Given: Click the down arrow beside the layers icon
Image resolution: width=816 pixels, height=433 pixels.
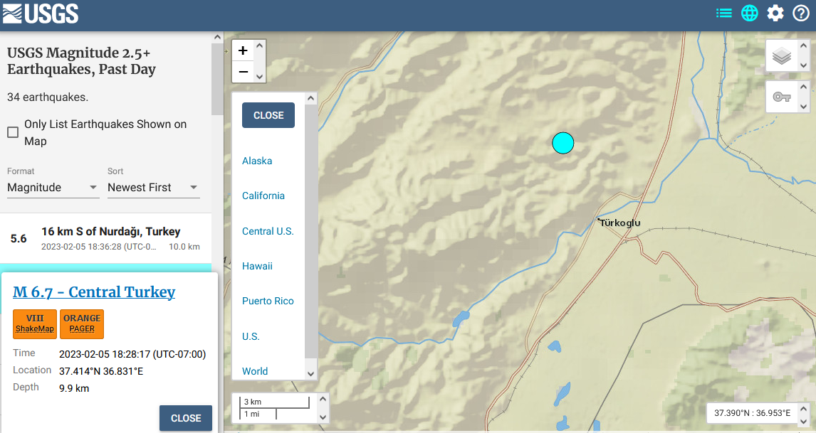Looking at the screenshot, I should pos(803,65).
